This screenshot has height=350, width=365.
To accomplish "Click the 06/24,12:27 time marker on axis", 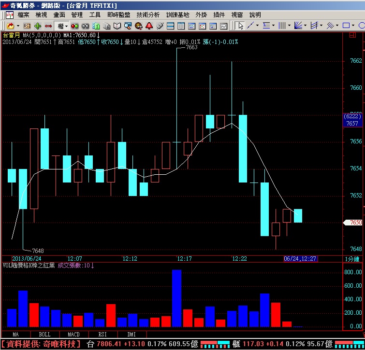I will point(300,259).
